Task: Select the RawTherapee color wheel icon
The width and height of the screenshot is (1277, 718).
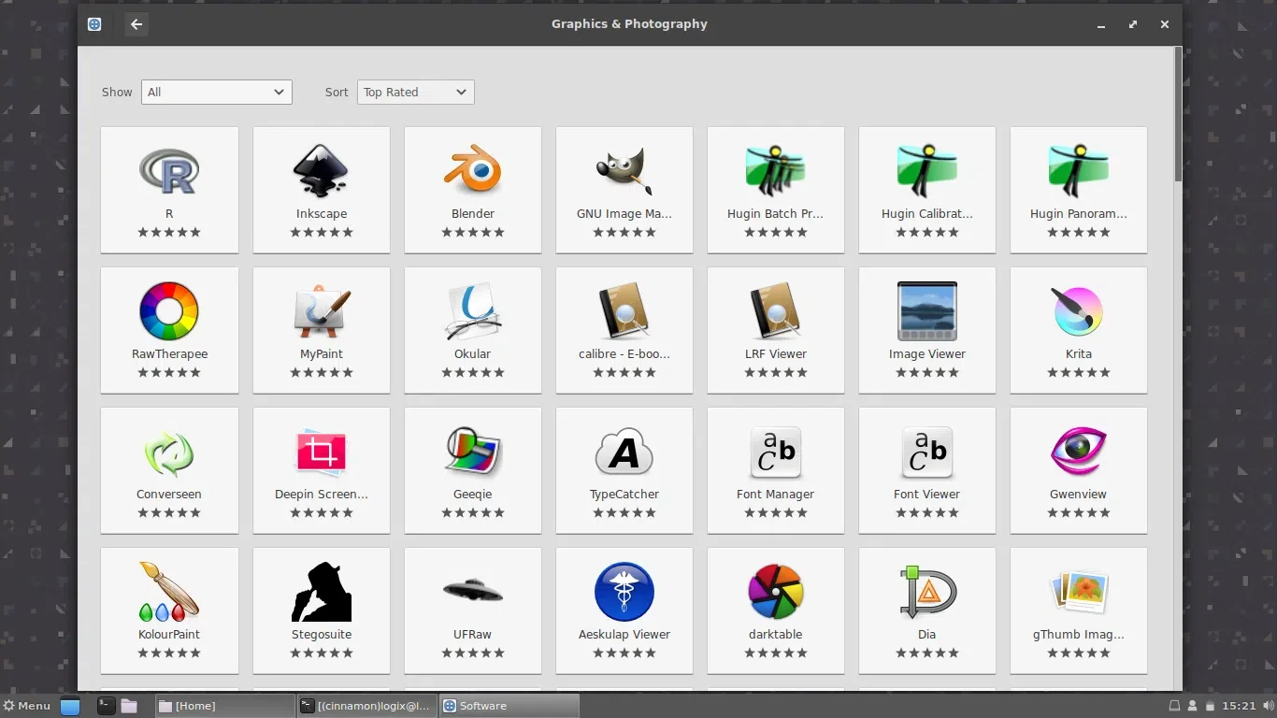Action: (x=169, y=311)
